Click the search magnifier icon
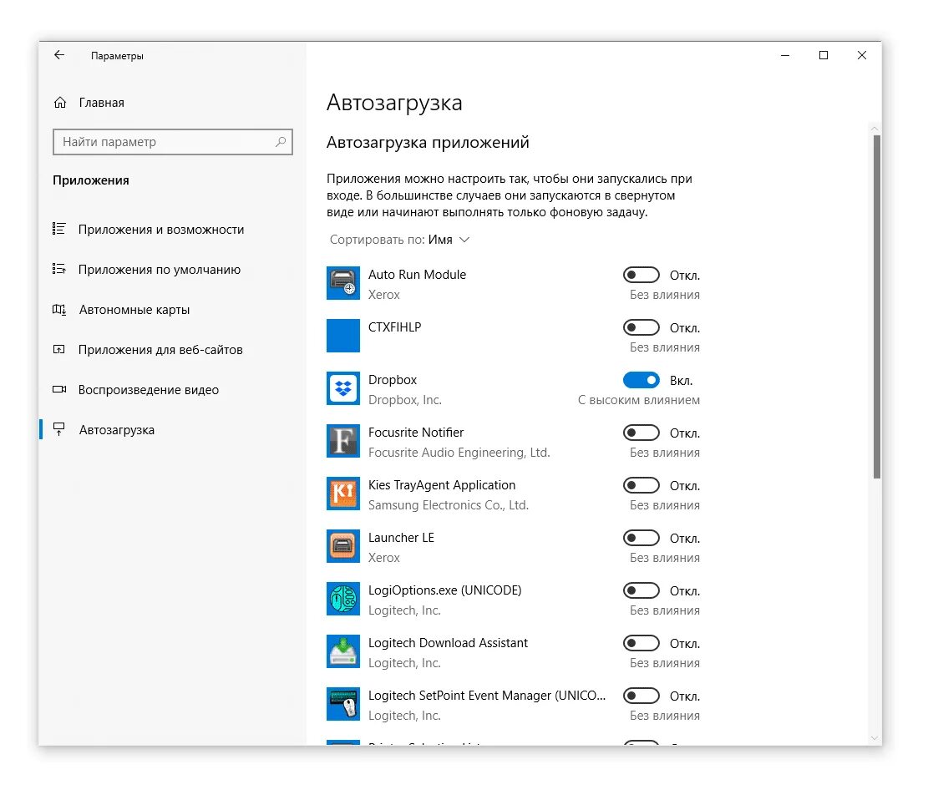The image size is (928, 800). point(281,142)
